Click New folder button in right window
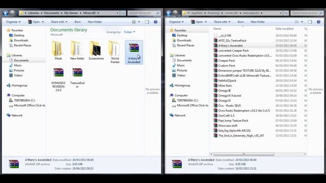 point(258,22)
